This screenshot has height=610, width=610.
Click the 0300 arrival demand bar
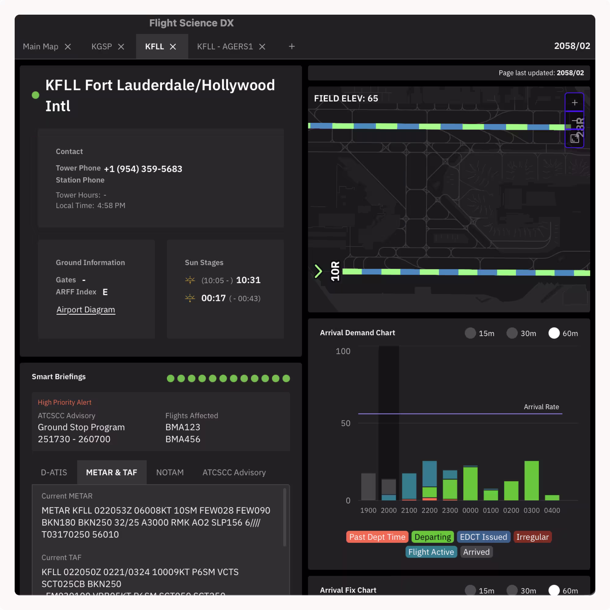point(531,480)
